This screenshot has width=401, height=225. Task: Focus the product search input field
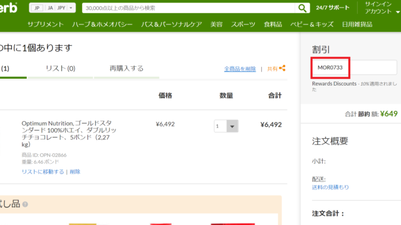189,8
